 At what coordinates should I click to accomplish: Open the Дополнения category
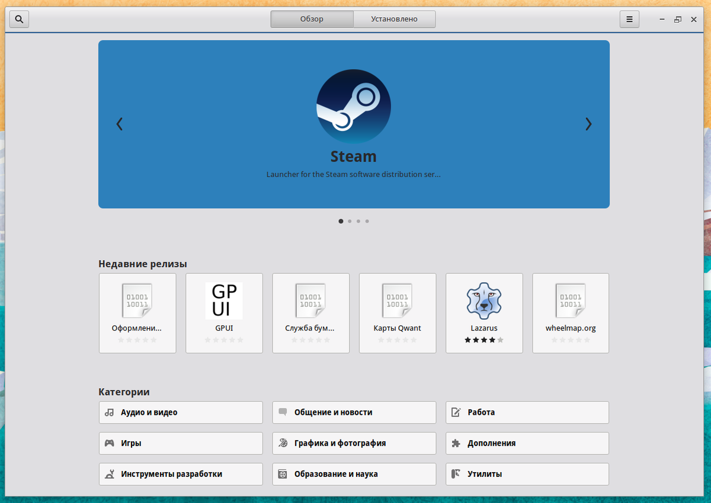(x=527, y=443)
